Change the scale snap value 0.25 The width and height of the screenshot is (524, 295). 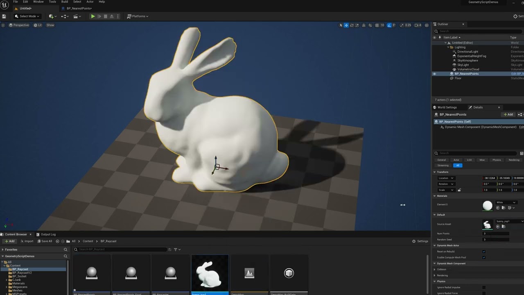point(408,25)
